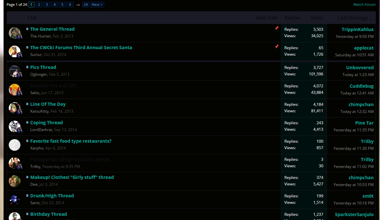380x220 pixels.
Task: Open Salto's avatar on Random Pics row
Action: [x=15, y=90]
